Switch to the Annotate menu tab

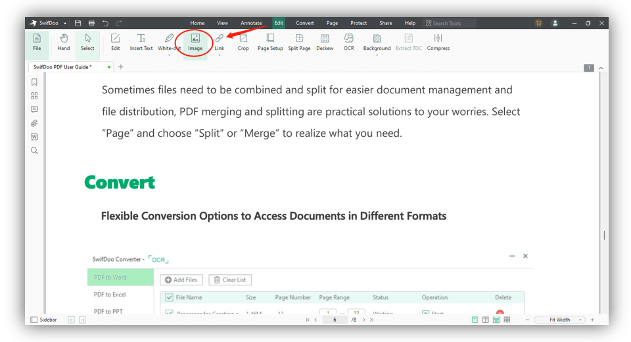[x=251, y=23]
